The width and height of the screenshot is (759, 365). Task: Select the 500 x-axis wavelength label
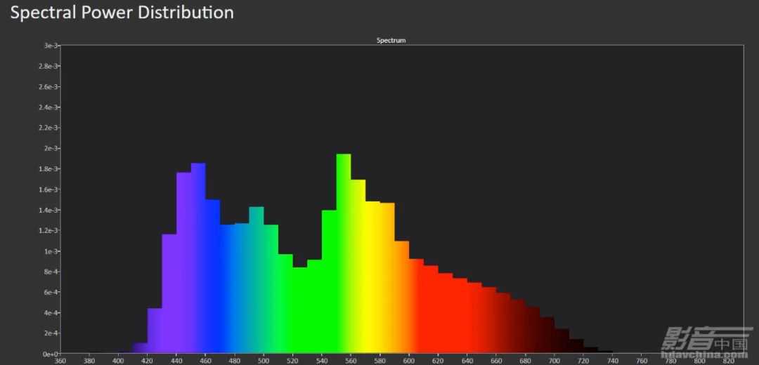(264, 361)
